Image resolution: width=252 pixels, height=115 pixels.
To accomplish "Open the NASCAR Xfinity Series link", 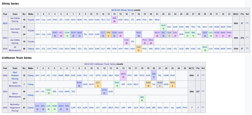I will coord(122,10).
